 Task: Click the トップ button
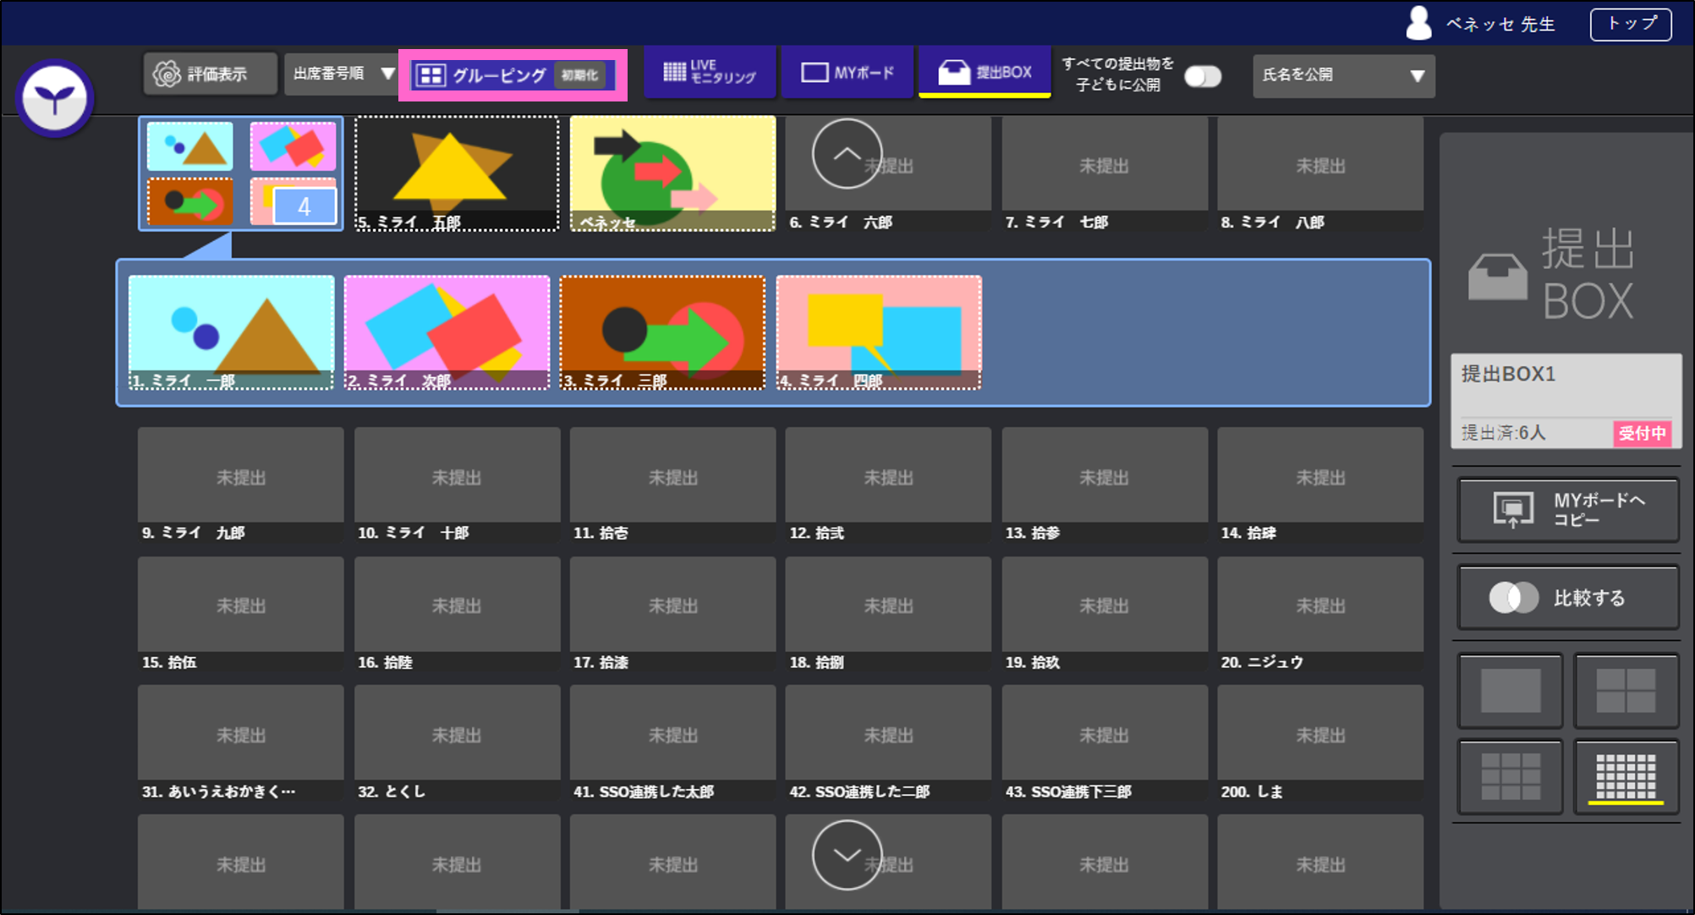point(1630,24)
